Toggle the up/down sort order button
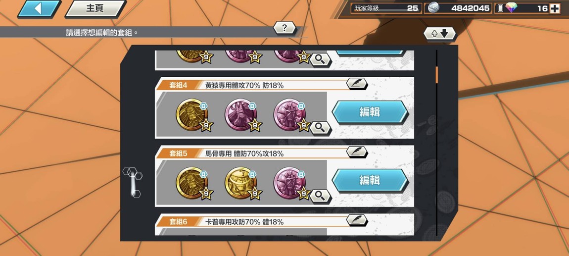 click(x=439, y=34)
